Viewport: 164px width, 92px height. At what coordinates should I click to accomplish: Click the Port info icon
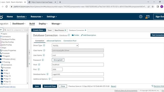pos(39,69)
